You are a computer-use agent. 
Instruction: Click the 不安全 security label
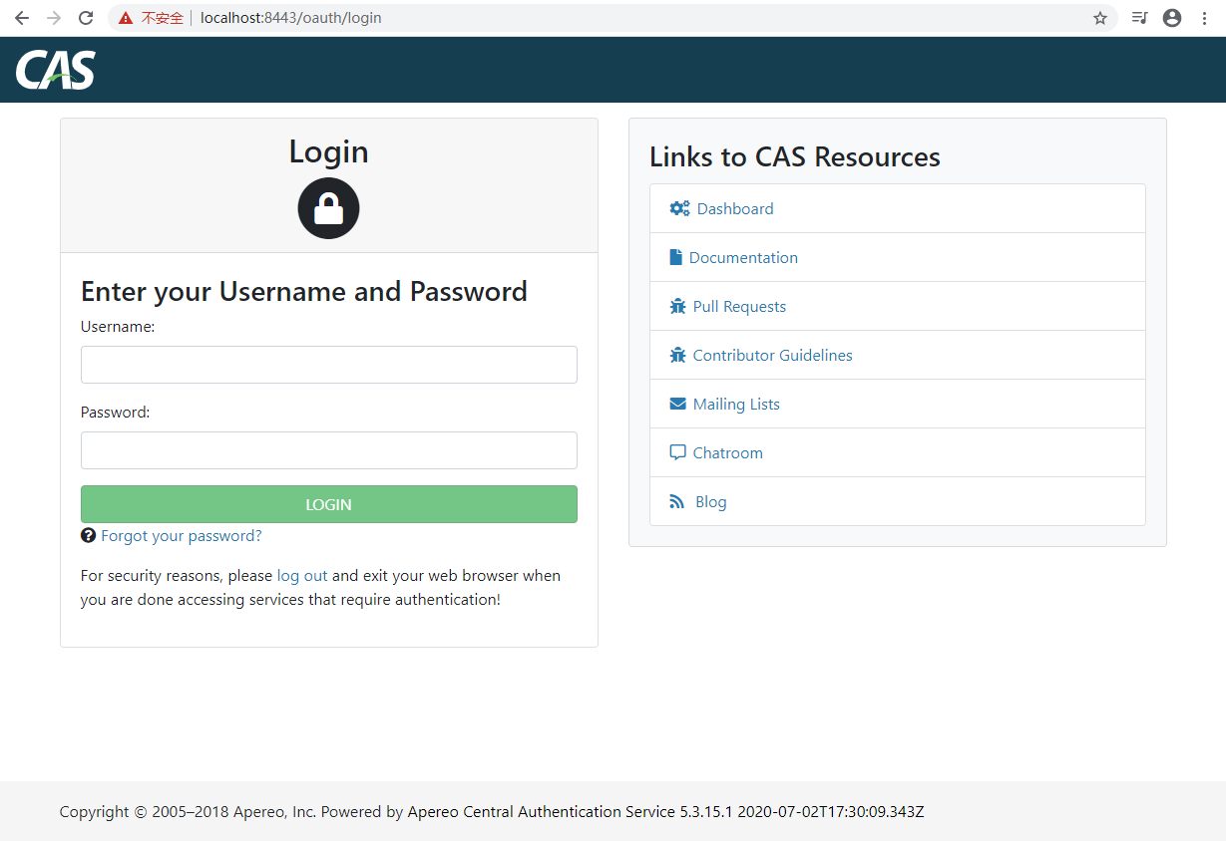(x=163, y=18)
